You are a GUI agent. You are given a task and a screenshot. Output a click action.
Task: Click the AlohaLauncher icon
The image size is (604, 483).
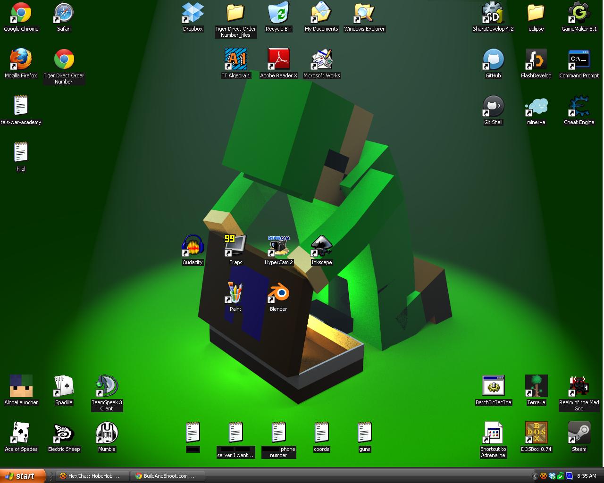(x=21, y=386)
